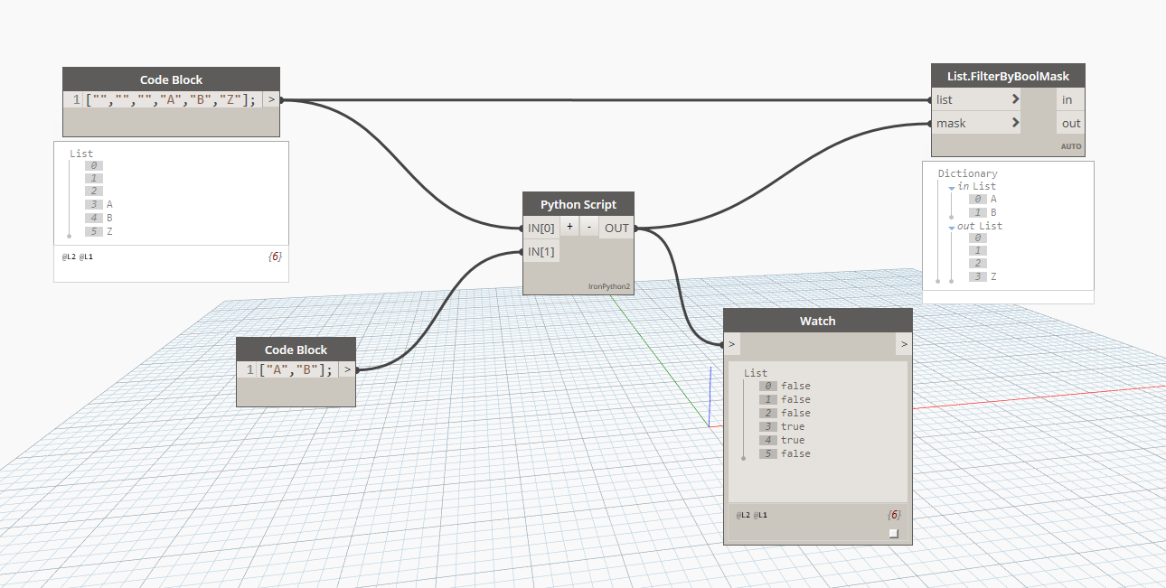The image size is (1166, 588).
Task: Toggle the @L2 level button on the Watch preview
Action: tap(744, 514)
